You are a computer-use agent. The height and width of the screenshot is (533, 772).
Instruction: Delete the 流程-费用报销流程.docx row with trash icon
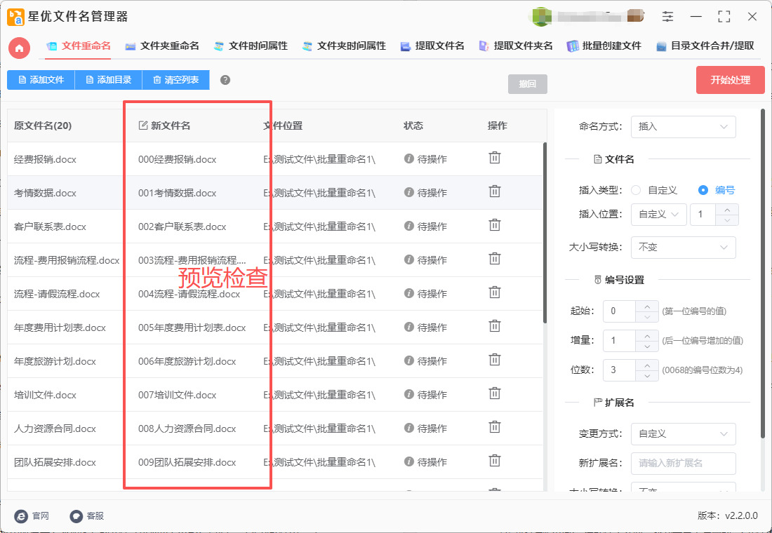click(x=494, y=258)
